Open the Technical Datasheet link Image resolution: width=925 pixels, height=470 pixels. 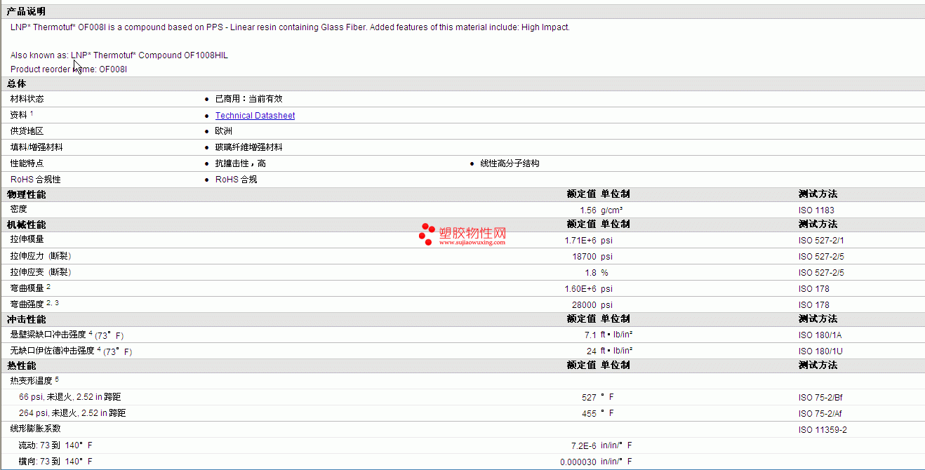[255, 116]
